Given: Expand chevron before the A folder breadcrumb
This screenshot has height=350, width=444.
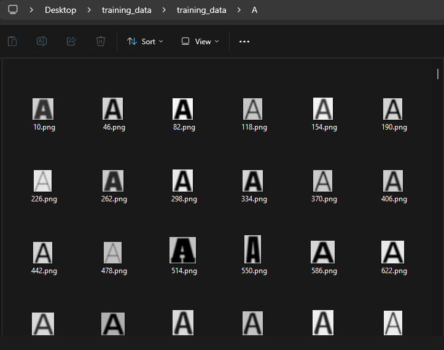Looking at the screenshot, I should click(239, 10).
